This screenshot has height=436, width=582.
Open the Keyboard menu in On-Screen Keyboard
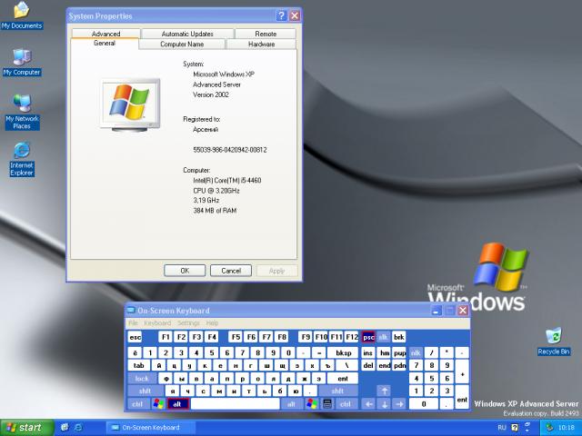pyautogui.click(x=157, y=323)
